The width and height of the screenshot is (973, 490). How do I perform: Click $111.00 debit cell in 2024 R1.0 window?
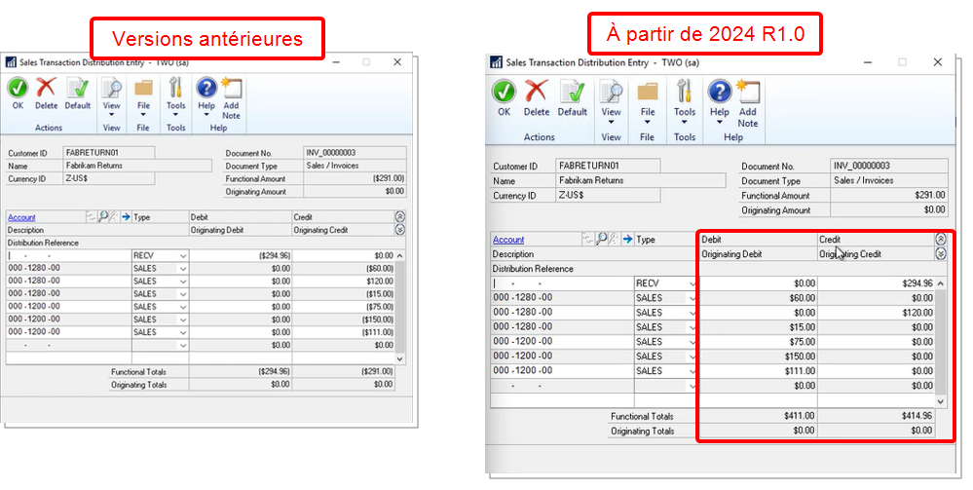click(759, 371)
